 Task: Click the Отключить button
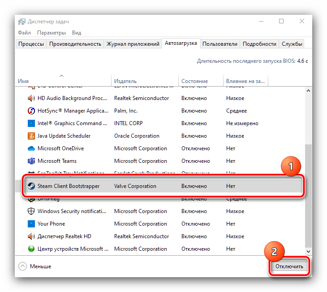click(x=289, y=266)
